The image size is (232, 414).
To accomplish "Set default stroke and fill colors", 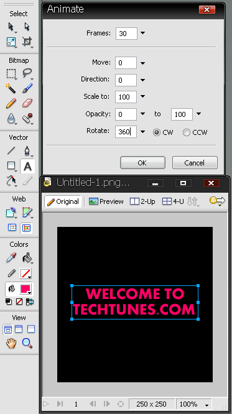I will pyautogui.click(x=9, y=301).
